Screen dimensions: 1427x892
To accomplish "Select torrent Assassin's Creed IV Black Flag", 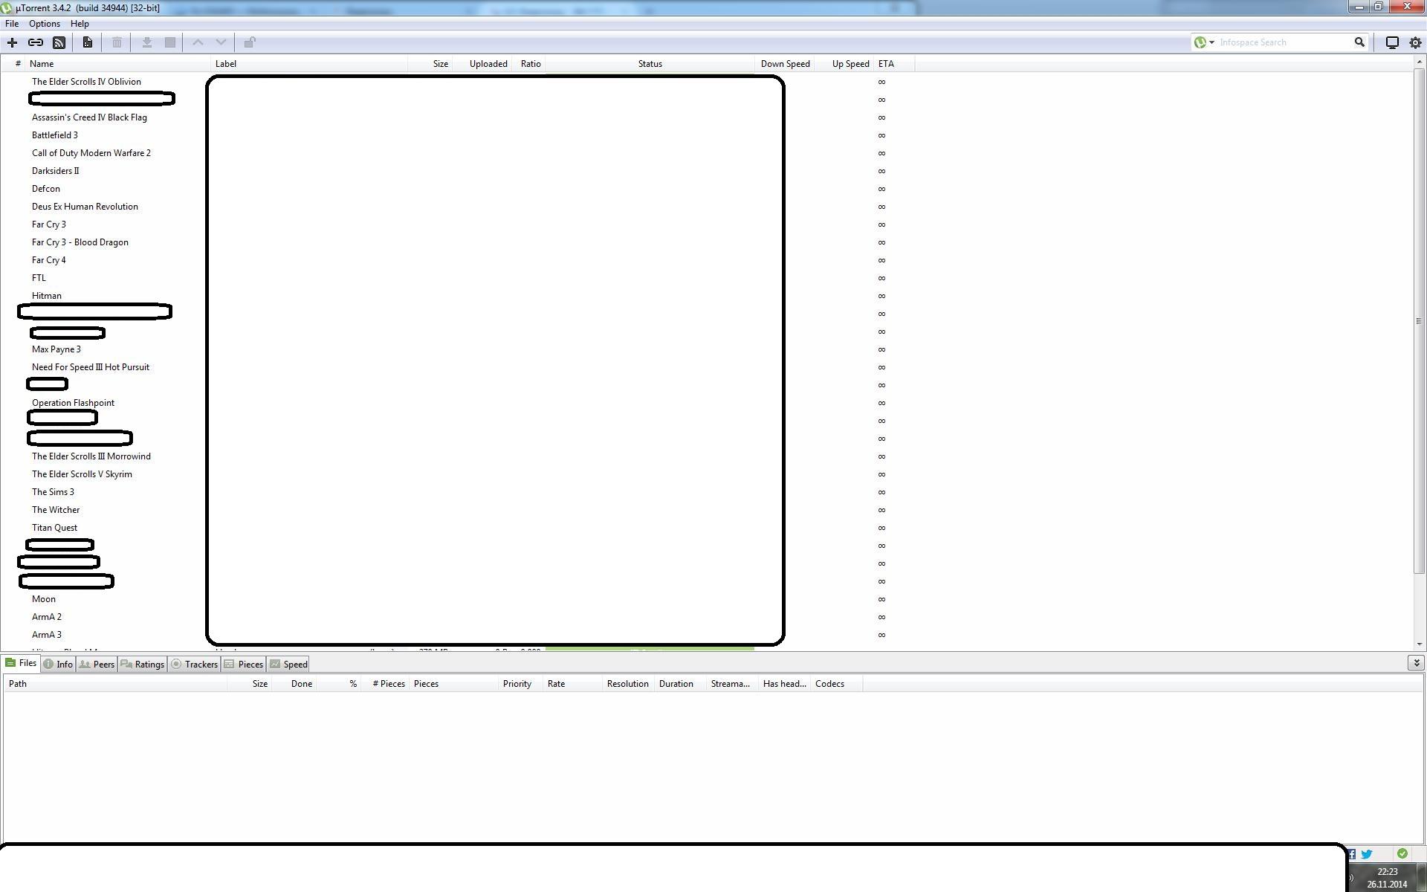I will [89, 117].
